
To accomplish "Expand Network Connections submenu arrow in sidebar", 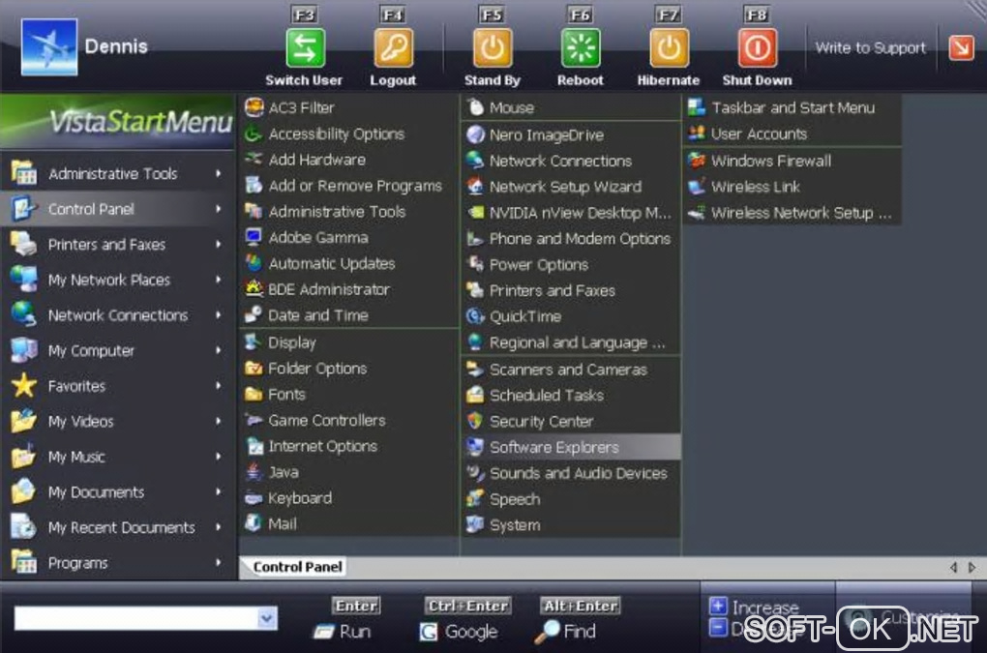I will (219, 314).
